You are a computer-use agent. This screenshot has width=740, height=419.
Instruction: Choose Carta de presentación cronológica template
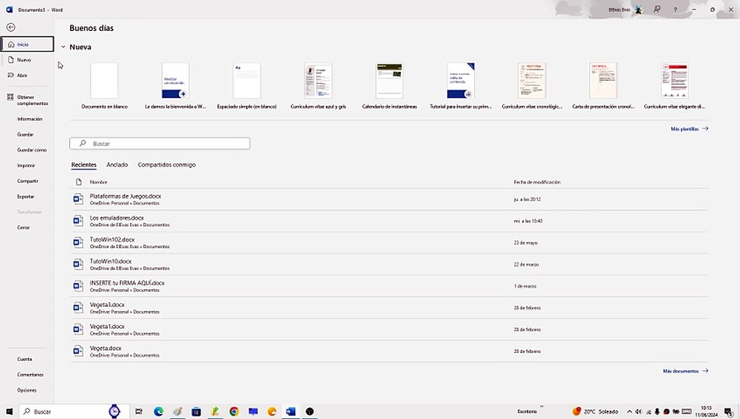click(603, 86)
